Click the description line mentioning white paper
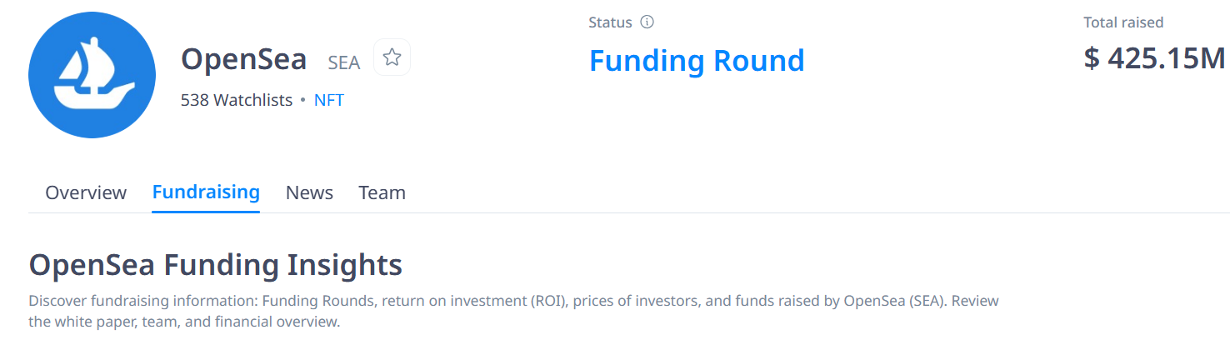 click(184, 322)
